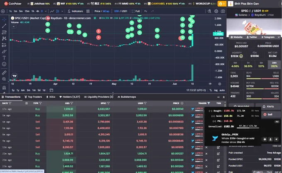
Task: Toggle auto scale on chart
Action: (222, 90)
